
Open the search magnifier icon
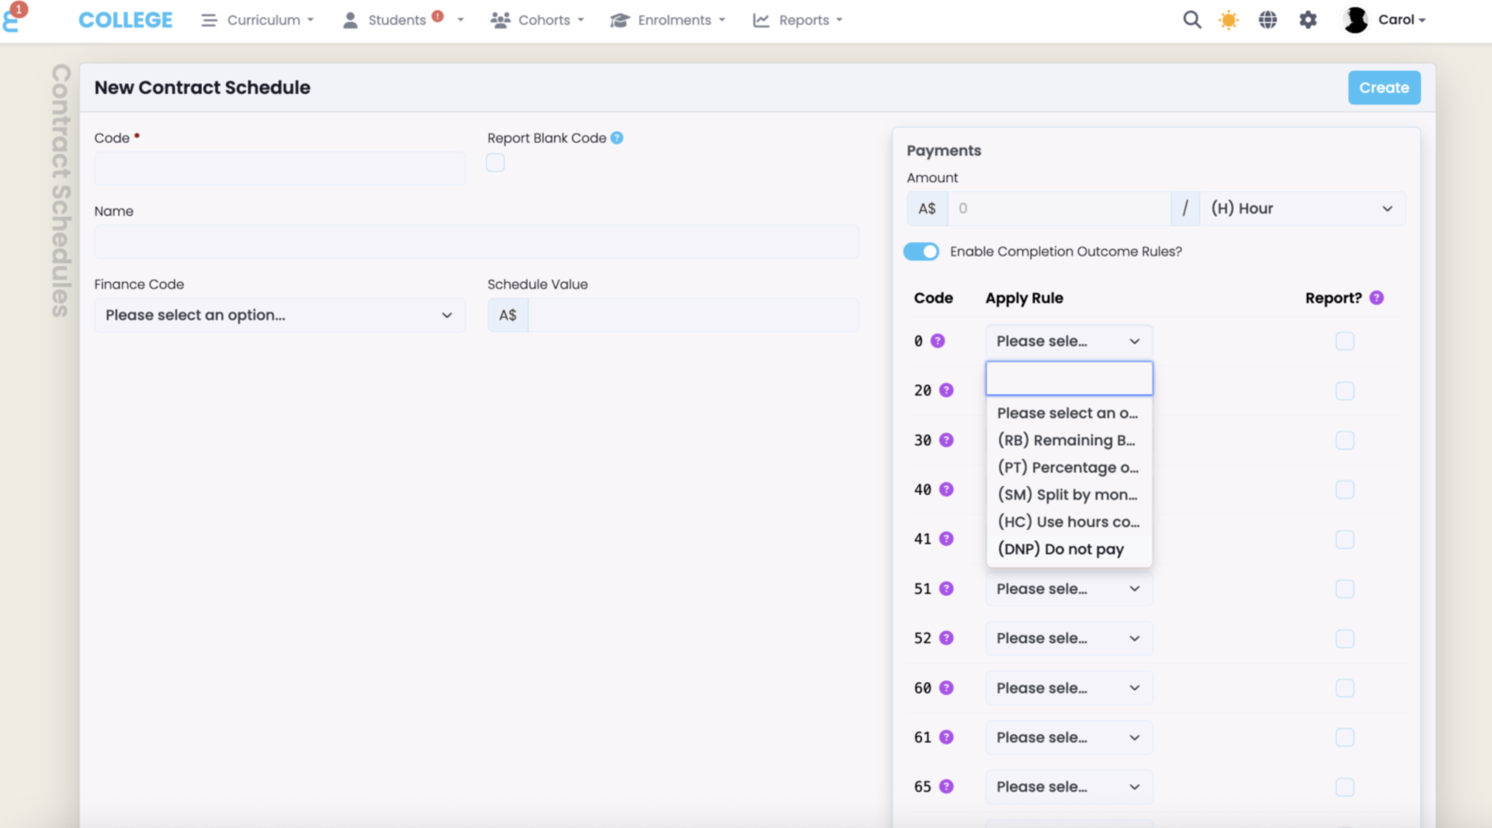tap(1192, 20)
